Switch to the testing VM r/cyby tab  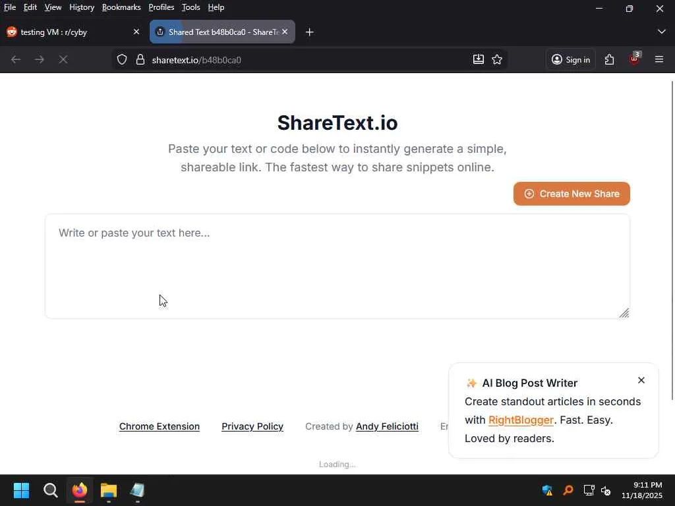coord(69,32)
